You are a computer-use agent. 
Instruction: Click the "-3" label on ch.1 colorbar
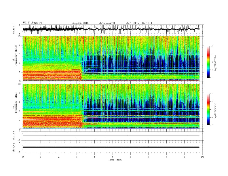point(212,46)
